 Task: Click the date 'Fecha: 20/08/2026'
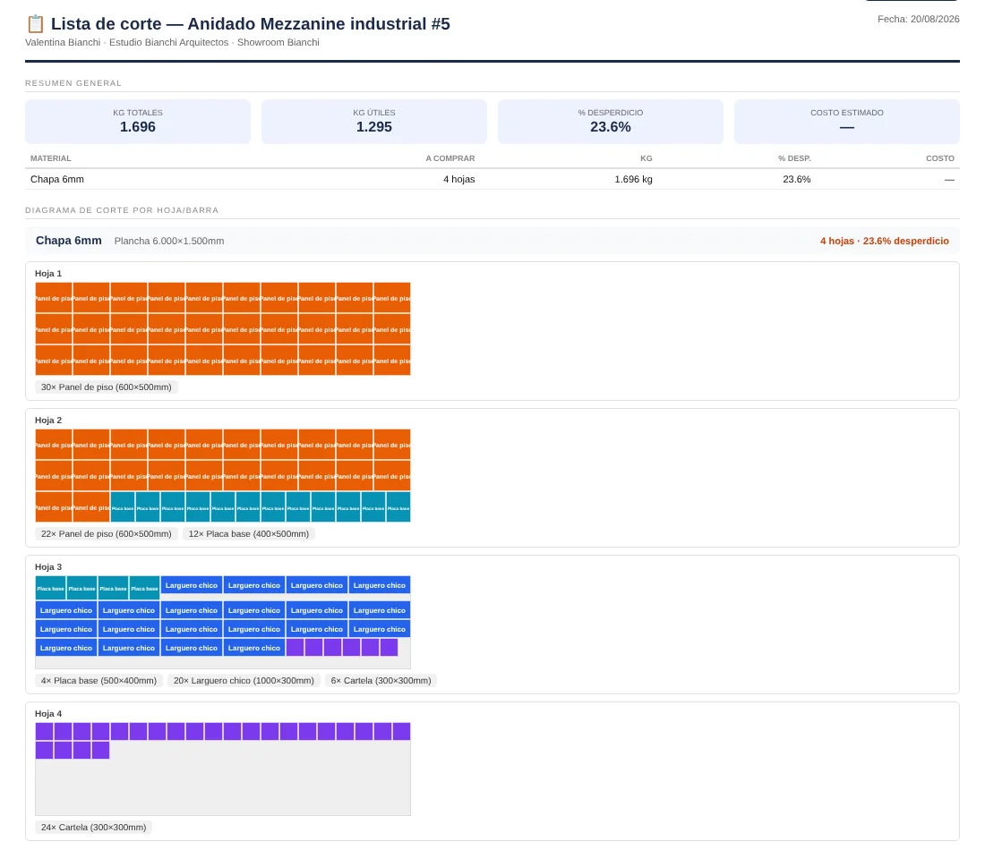pyautogui.click(x=918, y=19)
